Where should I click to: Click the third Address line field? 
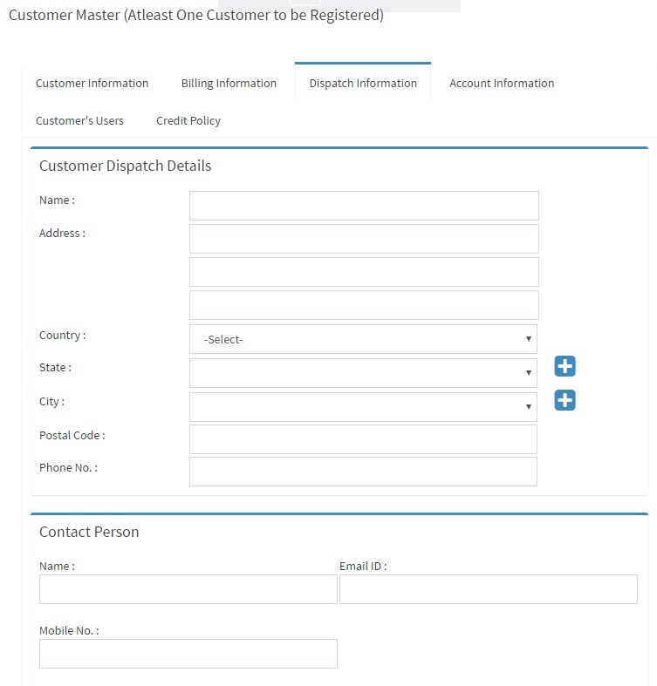point(364,305)
